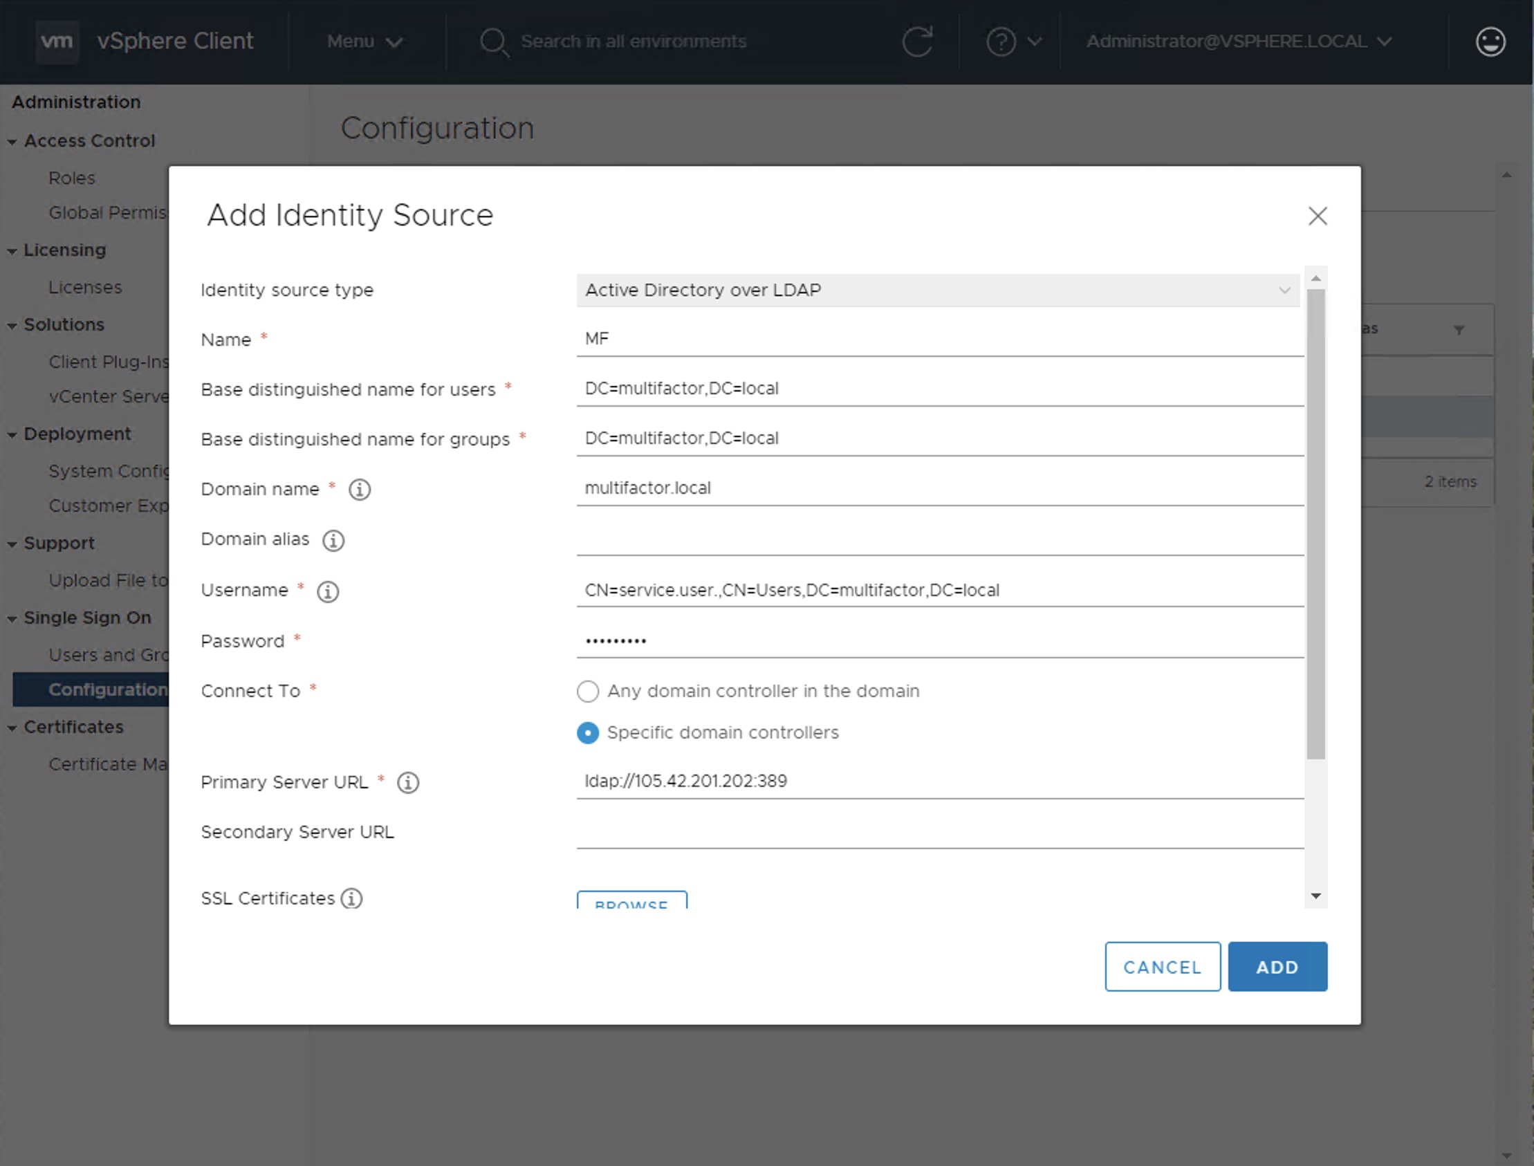
Task: Click the ADD button
Action: [x=1277, y=966]
